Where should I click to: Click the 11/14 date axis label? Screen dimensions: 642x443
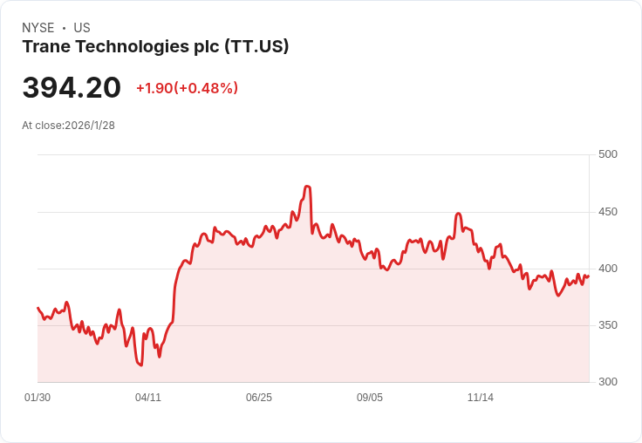(x=481, y=398)
